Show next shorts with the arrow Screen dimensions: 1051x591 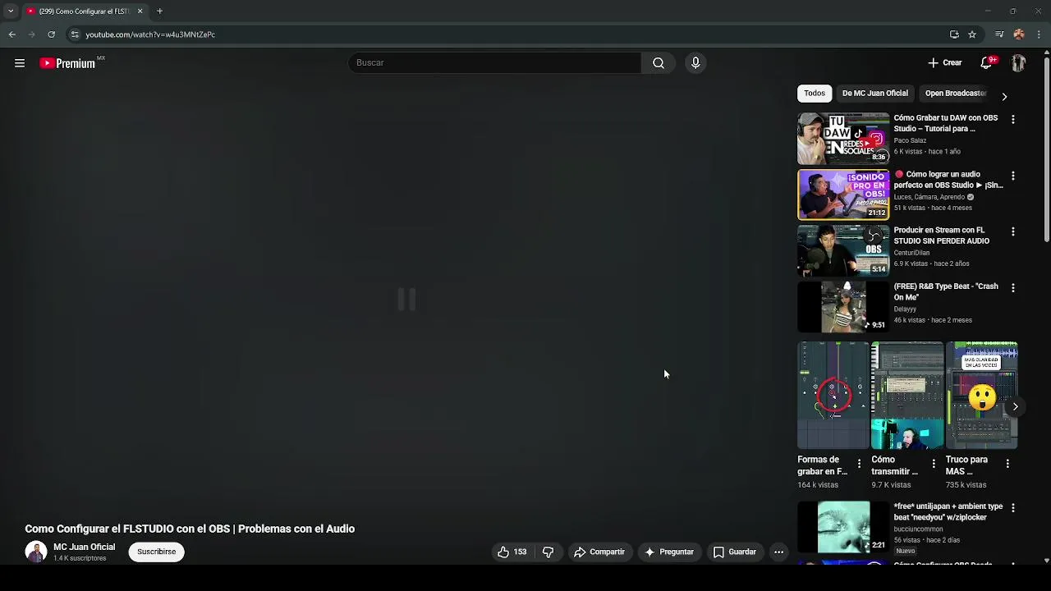pyautogui.click(x=1015, y=406)
